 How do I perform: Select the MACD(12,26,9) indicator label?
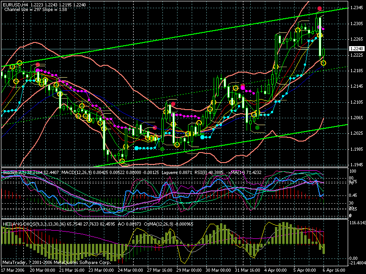pyautogui.click(x=110, y=173)
